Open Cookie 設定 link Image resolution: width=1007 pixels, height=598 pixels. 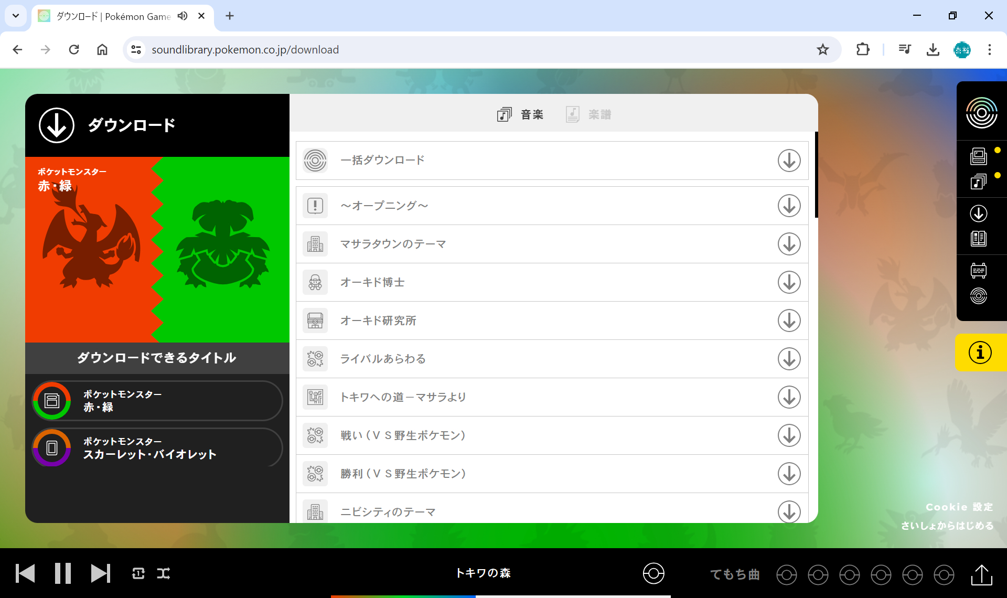(x=959, y=507)
